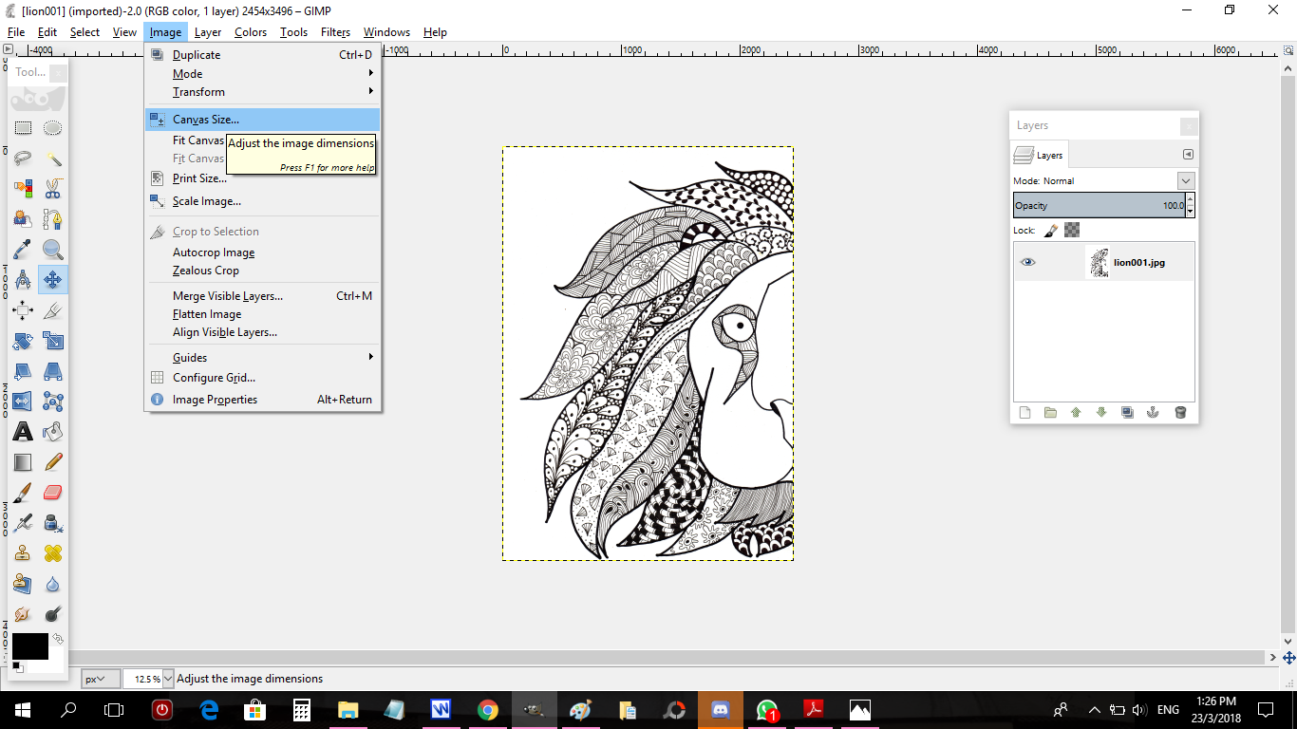1297x729 pixels.
Task: Select the Ink tool
Action: [x=53, y=523]
